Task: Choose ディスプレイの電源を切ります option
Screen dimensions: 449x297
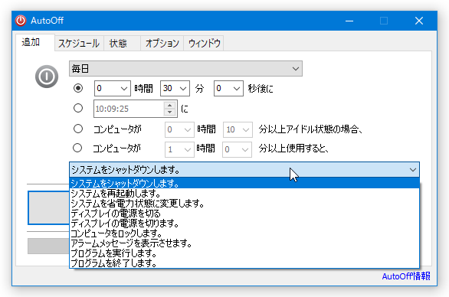Action: [x=244, y=224]
